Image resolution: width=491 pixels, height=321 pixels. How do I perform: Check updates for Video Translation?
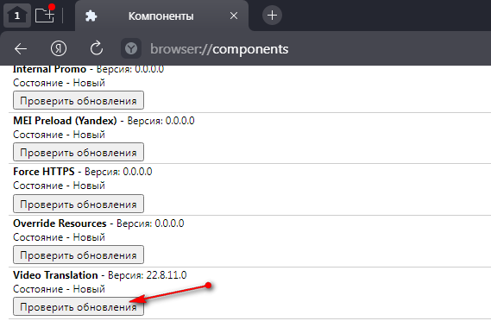(79, 306)
